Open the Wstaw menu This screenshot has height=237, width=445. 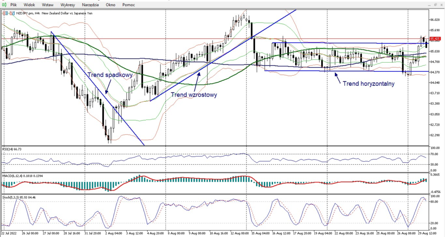(48, 5)
